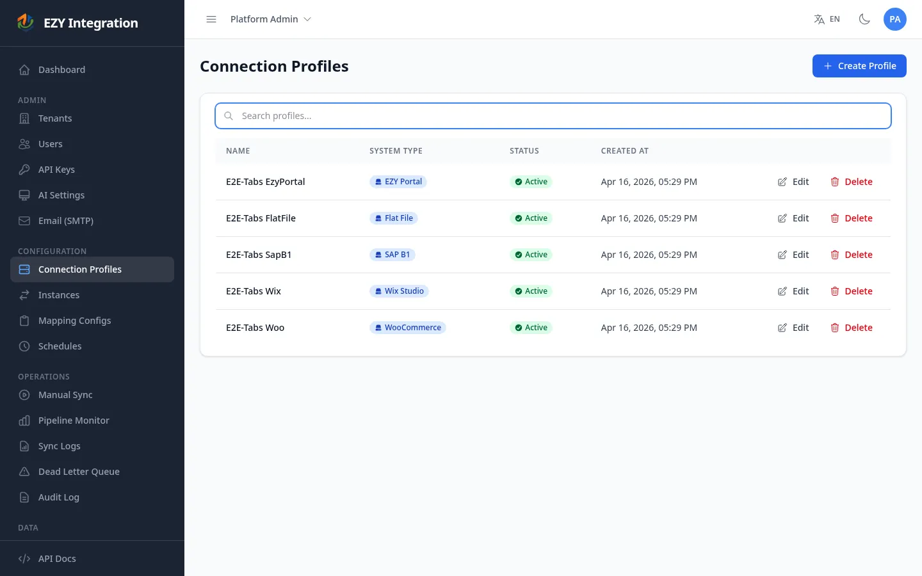922x576 pixels.
Task: Click Active status of E2E-Tabs EzyPortal
Action: coord(531,182)
